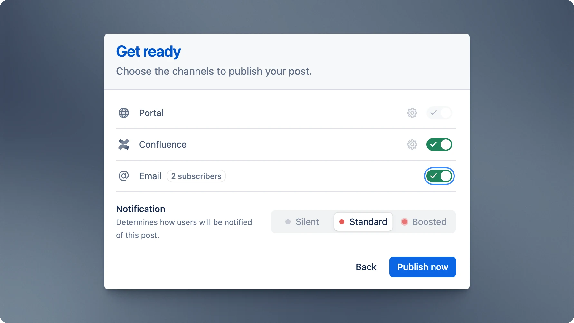Click the Email at-sign icon
This screenshot has height=323, width=574.
pyautogui.click(x=124, y=176)
